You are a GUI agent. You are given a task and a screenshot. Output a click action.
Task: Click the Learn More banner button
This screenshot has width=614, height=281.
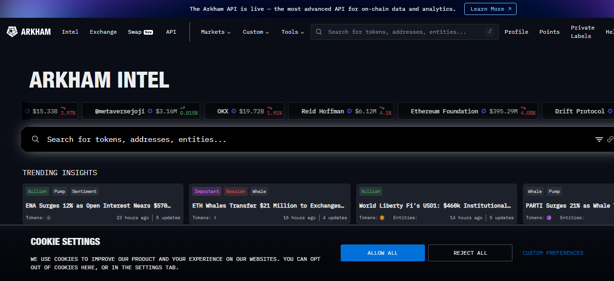[490, 9]
